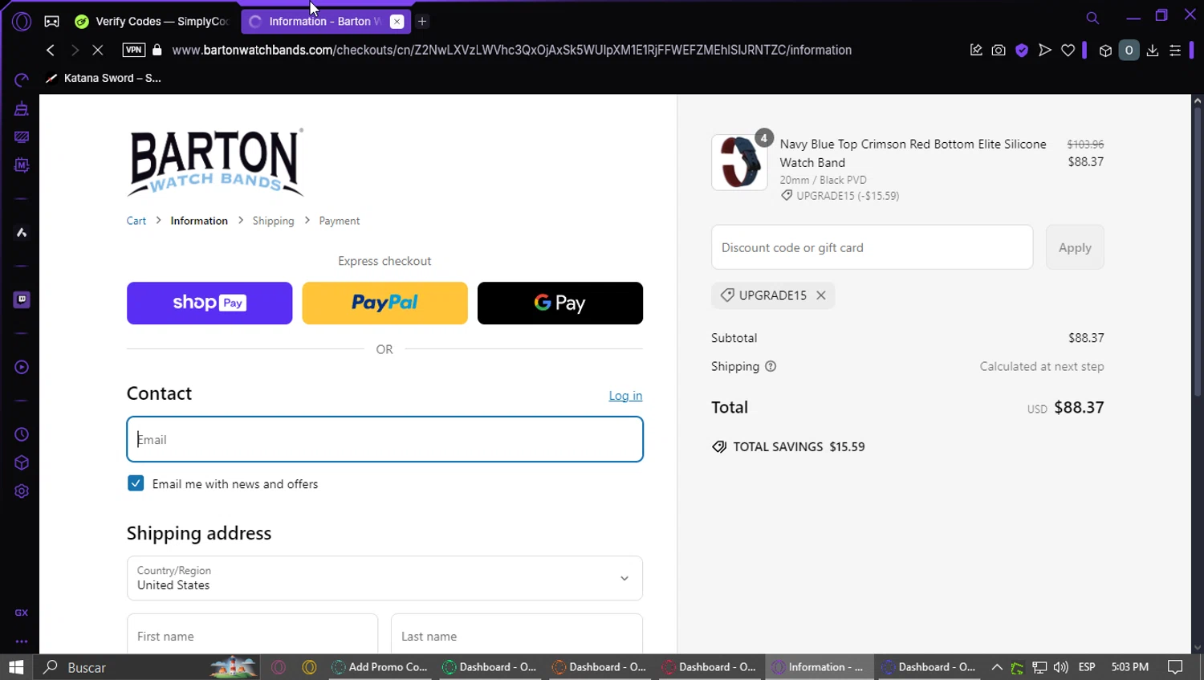Viewport: 1204px width, 680px height.
Task: Open the Opera GX menu logo
Action: coord(22,22)
